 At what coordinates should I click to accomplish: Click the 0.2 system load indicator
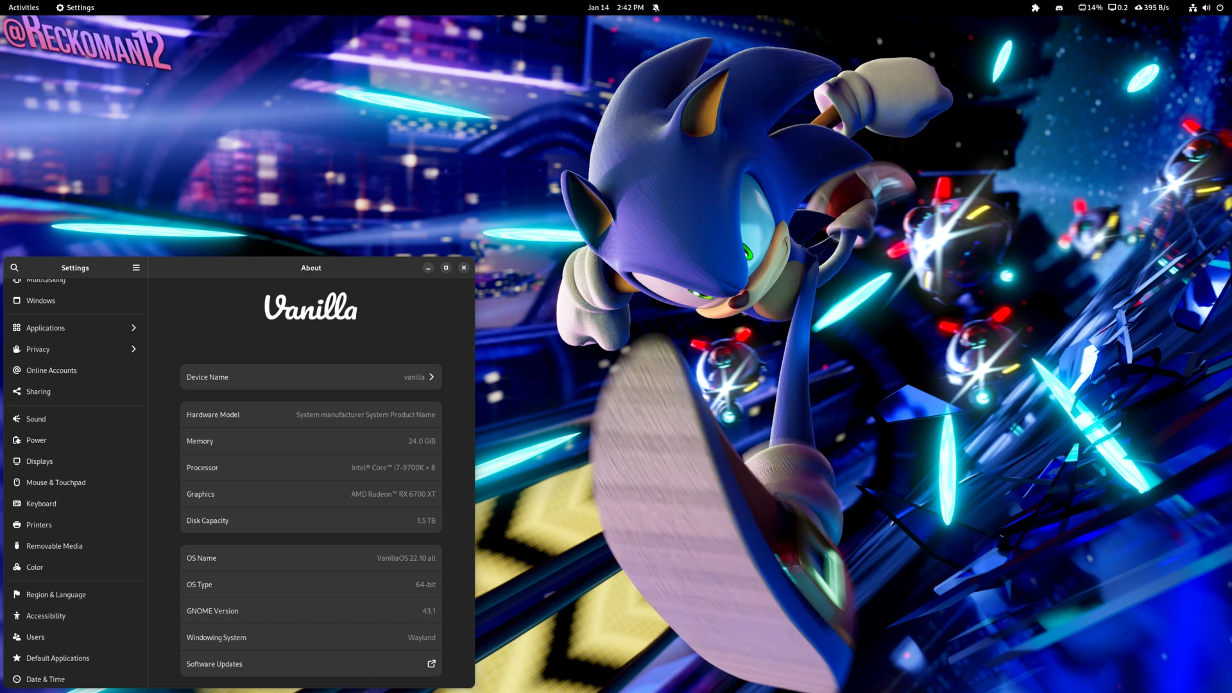tap(1118, 8)
